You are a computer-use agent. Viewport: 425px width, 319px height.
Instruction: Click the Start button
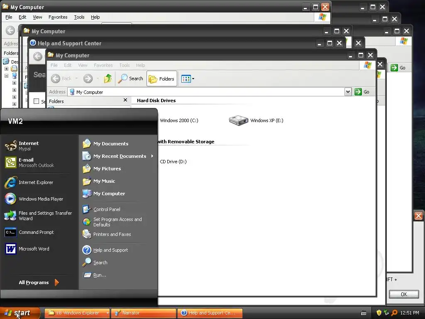(20, 313)
